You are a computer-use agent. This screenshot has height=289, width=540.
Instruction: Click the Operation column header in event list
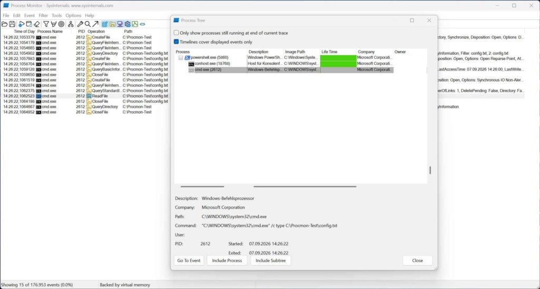[x=103, y=31]
